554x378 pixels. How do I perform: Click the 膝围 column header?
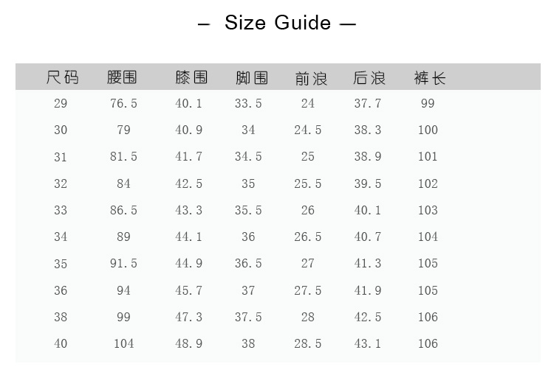click(191, 77)
